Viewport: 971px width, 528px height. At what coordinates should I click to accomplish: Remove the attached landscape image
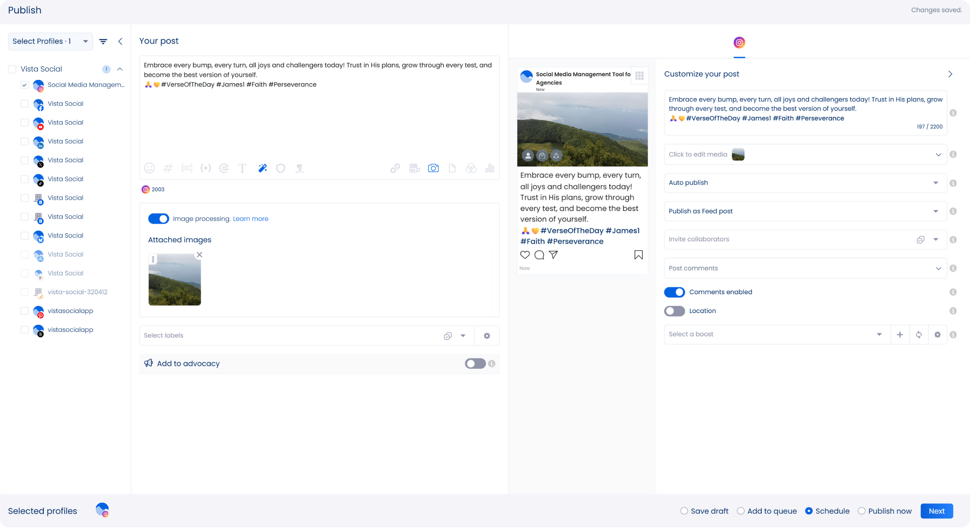[x=199, y=255]
